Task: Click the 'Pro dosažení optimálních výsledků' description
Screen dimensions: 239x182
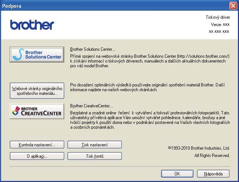Action: pyautogui.click(x=147, y=88)
